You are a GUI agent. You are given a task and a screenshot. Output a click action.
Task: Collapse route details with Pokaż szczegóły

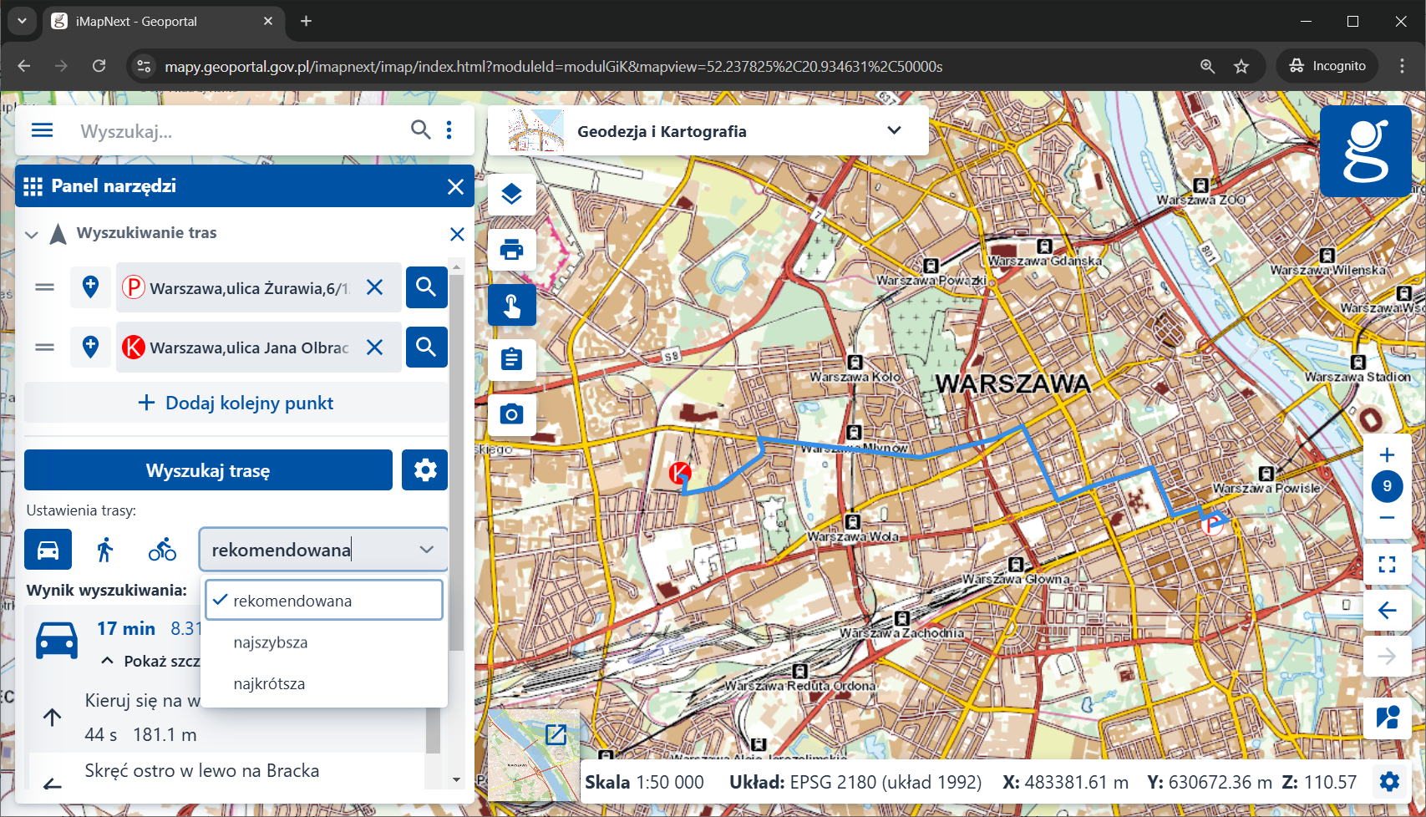coord(150,661)
